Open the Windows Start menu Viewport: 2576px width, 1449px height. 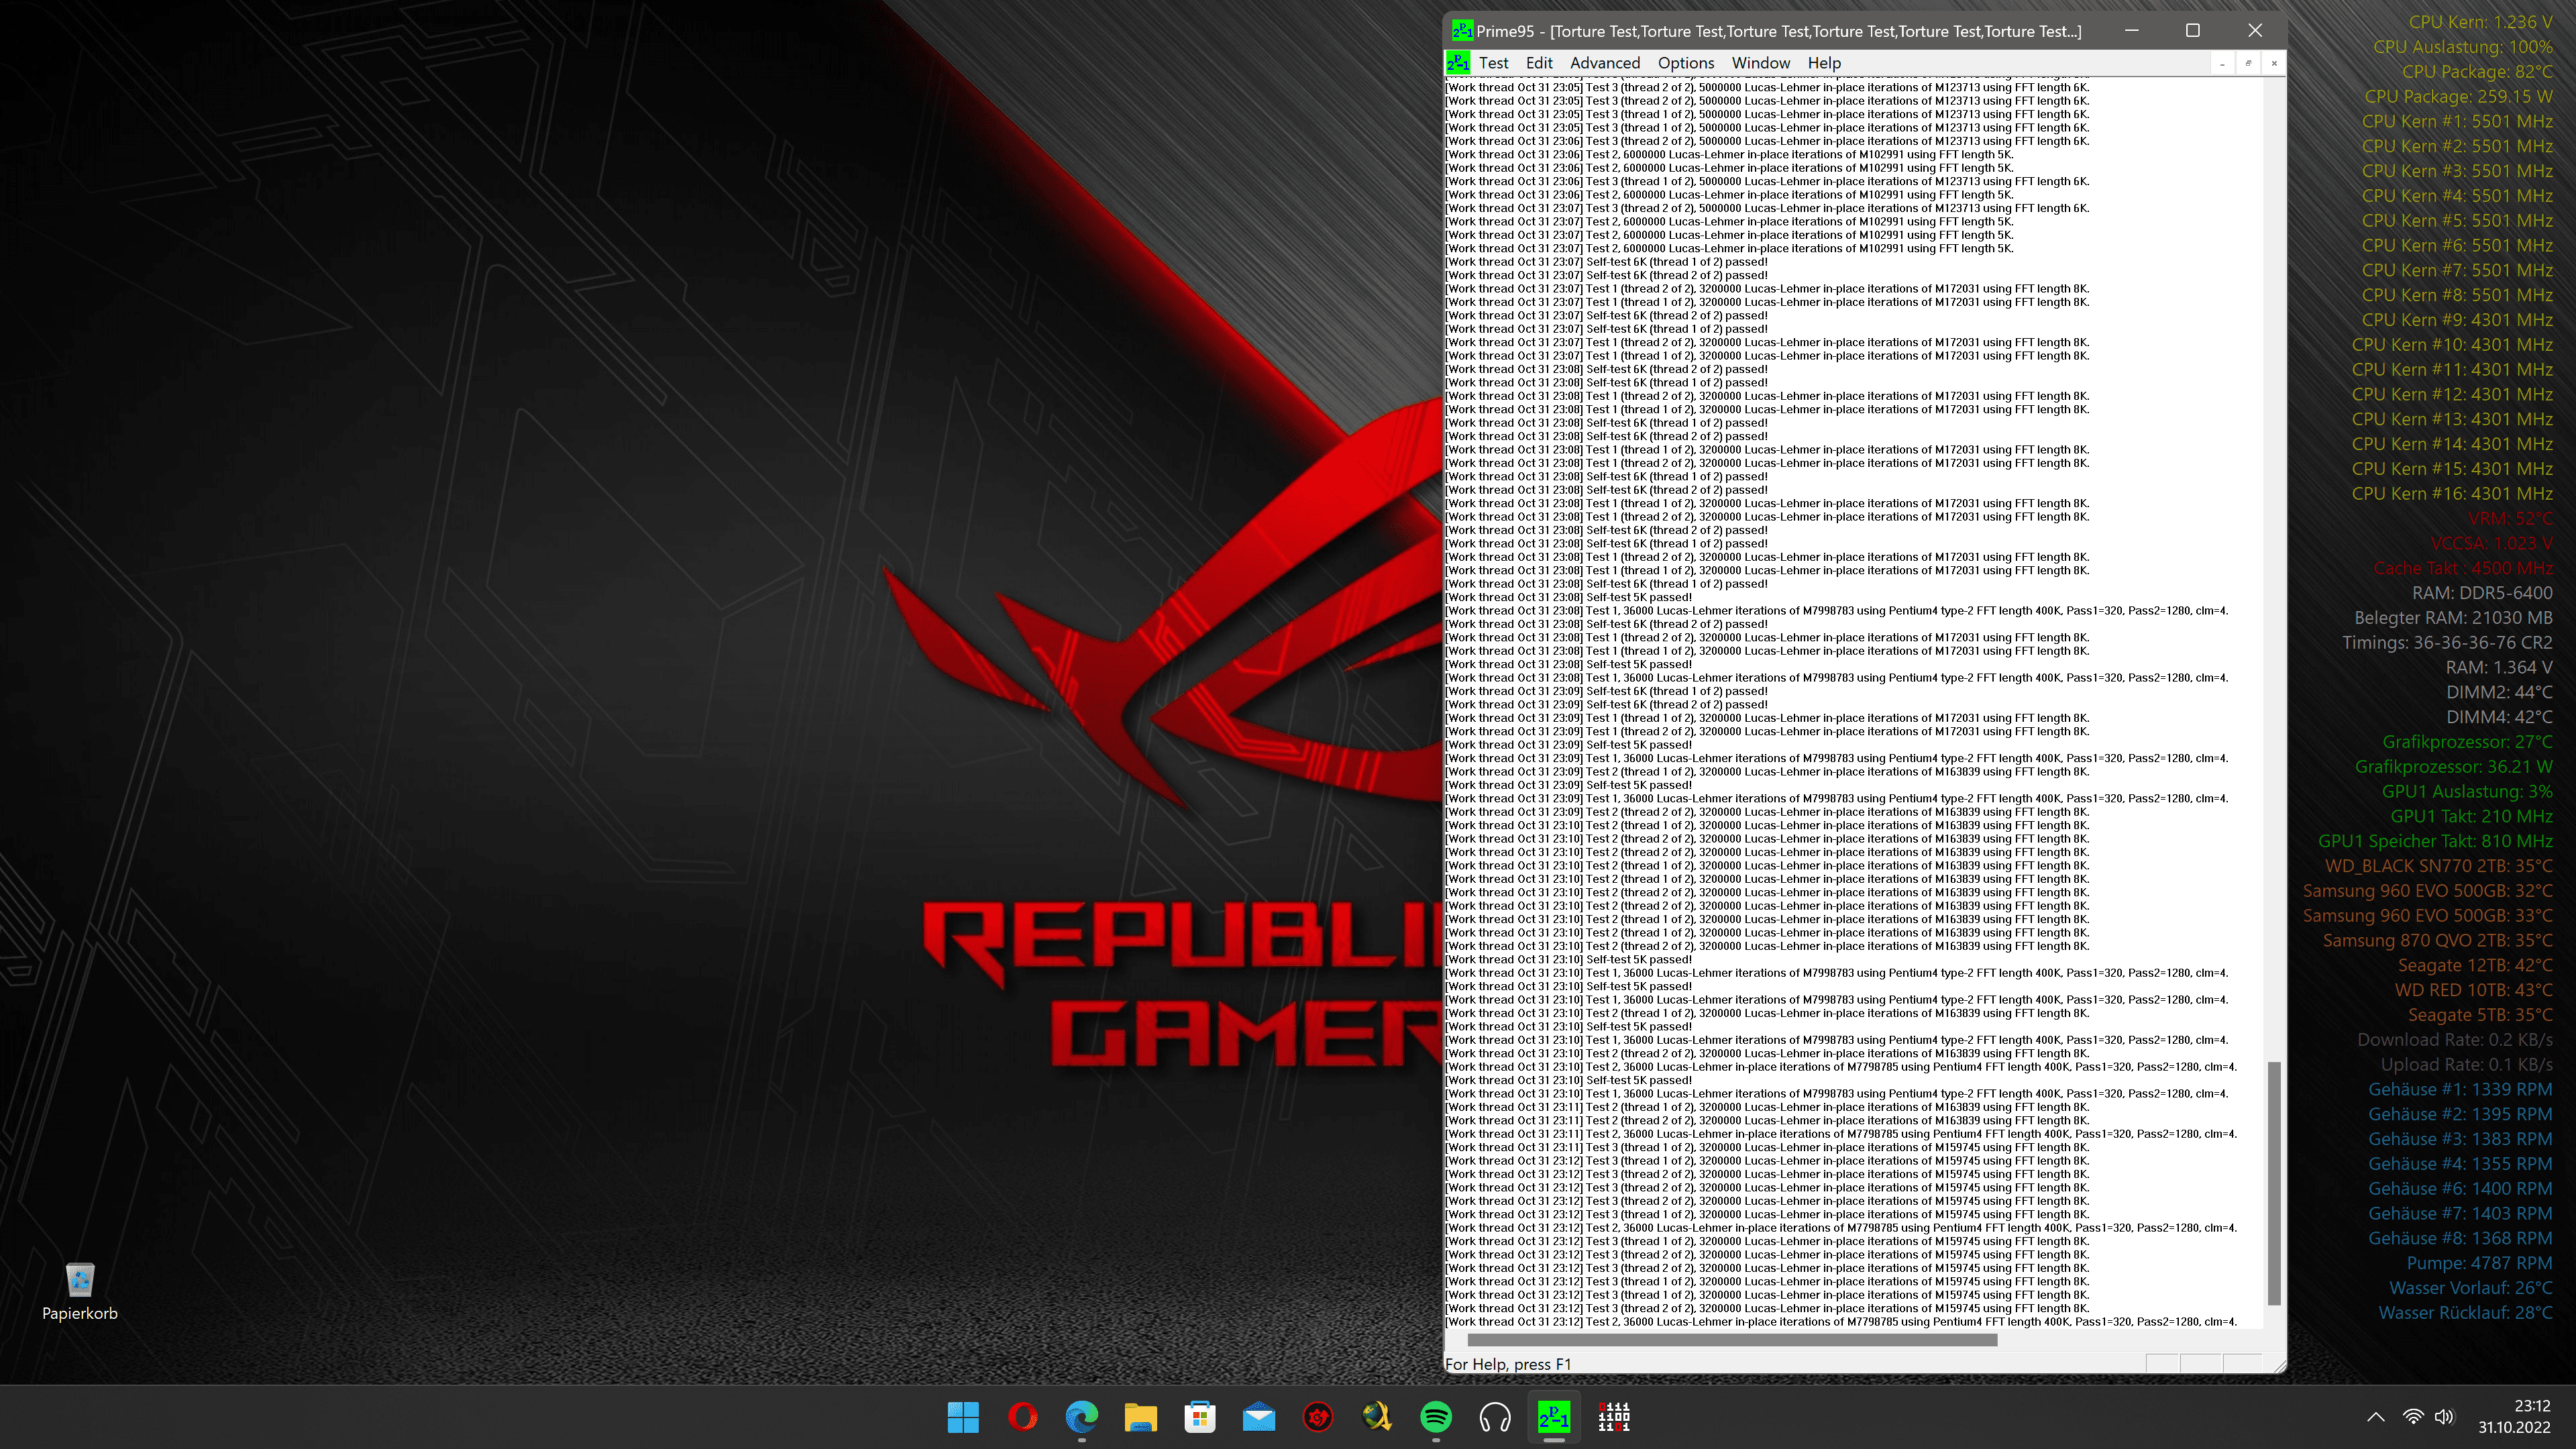click(x=963, y=1417)
